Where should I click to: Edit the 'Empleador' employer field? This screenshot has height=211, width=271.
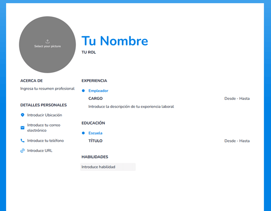pyautogui.click(x=98, y=90)
